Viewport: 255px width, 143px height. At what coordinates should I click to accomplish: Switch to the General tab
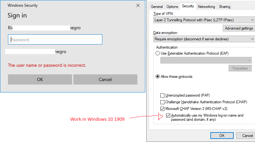pos(157,7)
